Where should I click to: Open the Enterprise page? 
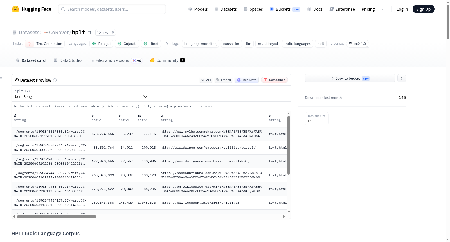(342, 9)
